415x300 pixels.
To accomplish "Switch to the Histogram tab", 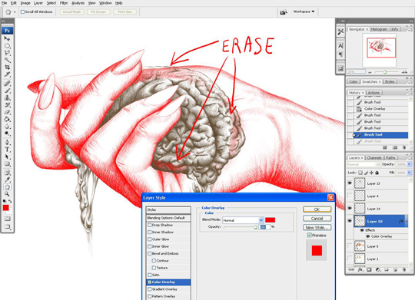I will 379,29.
